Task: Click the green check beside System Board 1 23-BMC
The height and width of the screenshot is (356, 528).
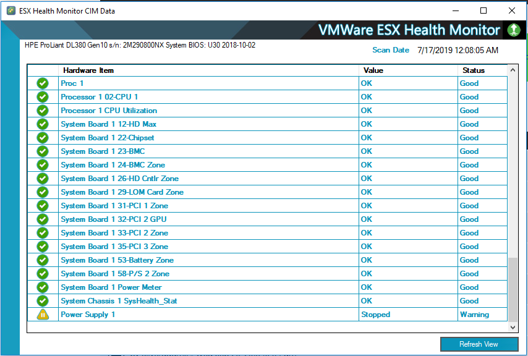Action: pos(42,151)
